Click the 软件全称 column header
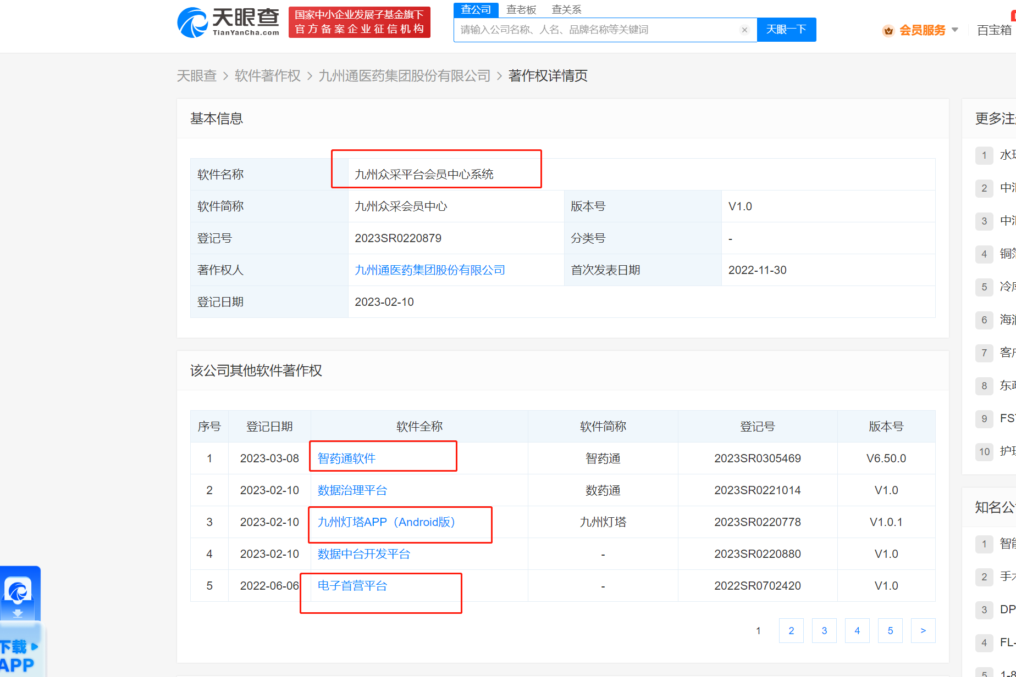Screen dimensions: 1016x677 [419, 427]
